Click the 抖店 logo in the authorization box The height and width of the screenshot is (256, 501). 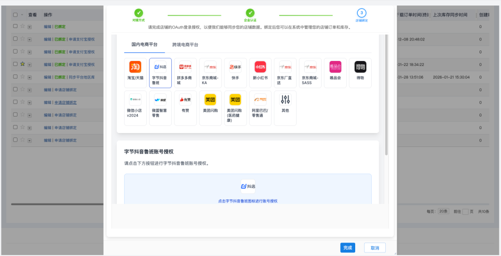(x=248, y=186)
